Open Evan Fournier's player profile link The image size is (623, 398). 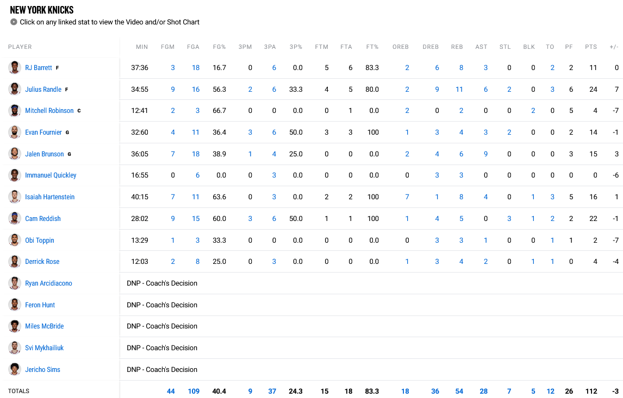tap(43, 132)
